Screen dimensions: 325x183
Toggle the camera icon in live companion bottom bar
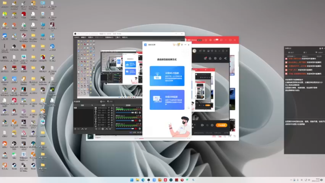[202, 125]
